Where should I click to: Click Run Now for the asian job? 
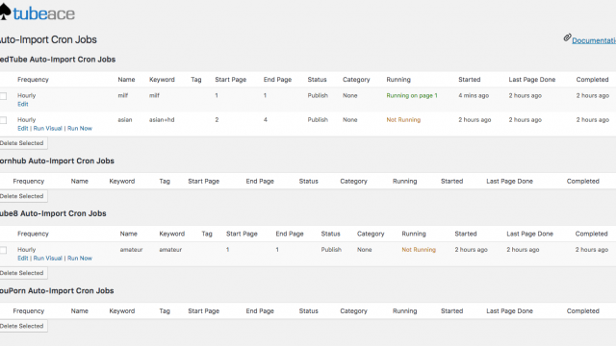pyautogui.click(x=80, y=128)
